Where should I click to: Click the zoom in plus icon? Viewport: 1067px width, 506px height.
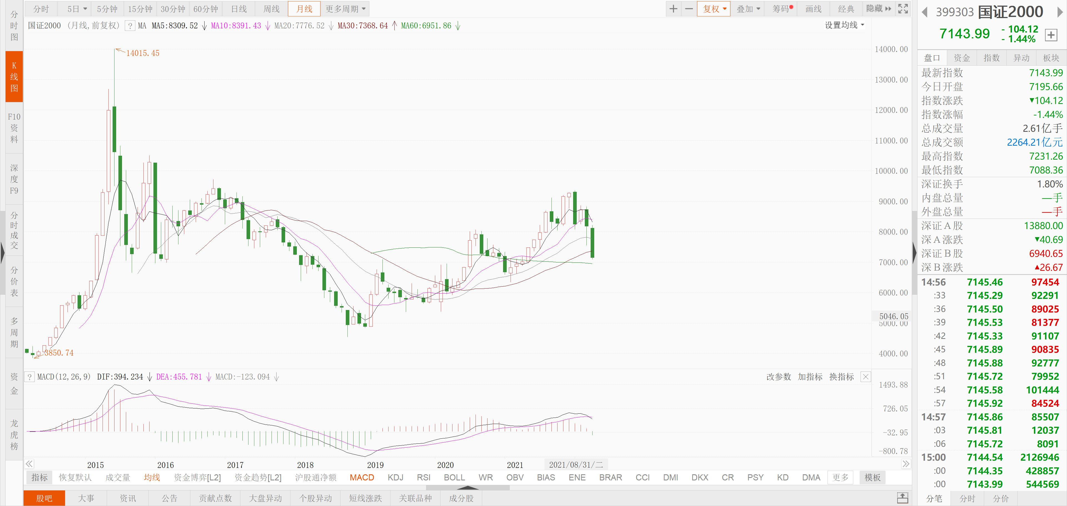pyautogui.click(x=673, y=9)
